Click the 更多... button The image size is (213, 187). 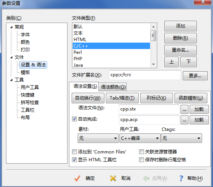[x=195, y=76]
